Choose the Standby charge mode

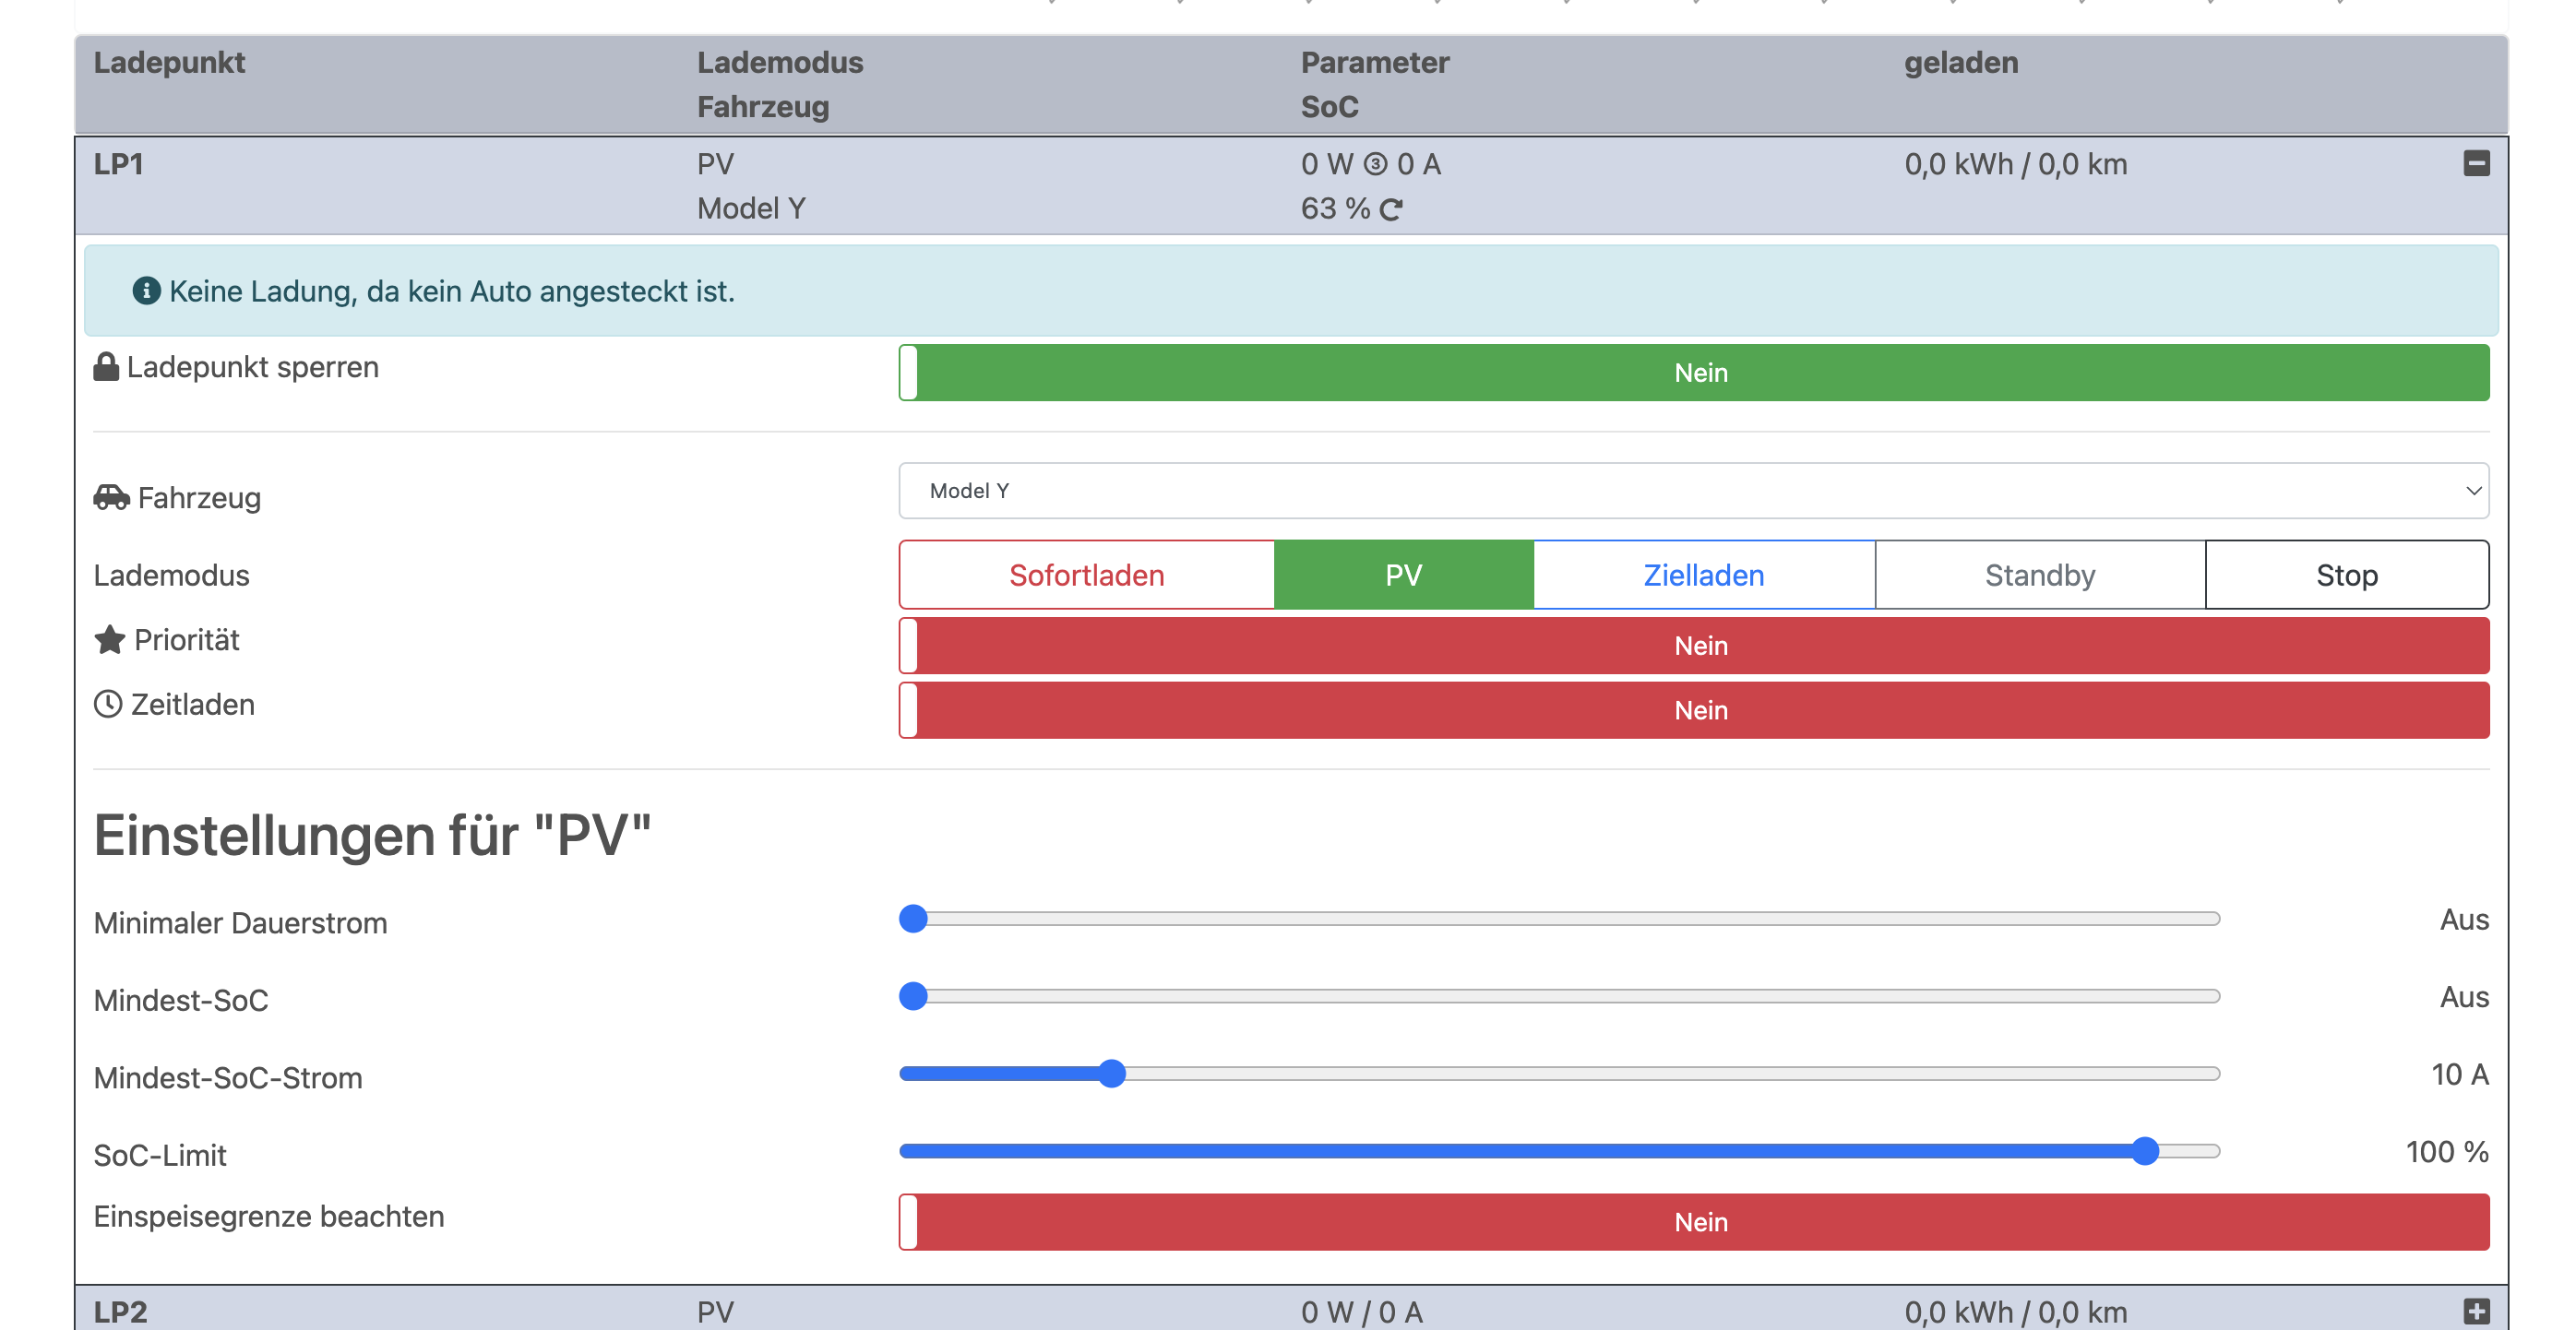(x=2039, y=575)
